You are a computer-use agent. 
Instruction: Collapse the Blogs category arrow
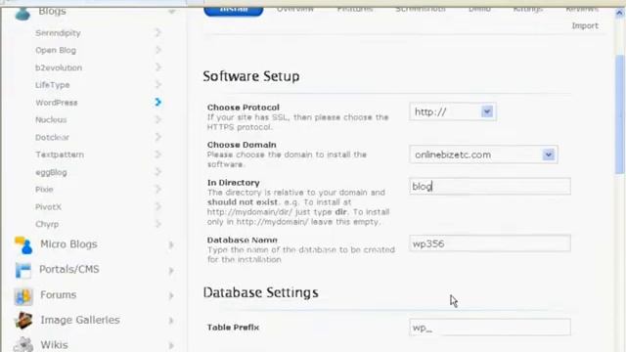(x=172, y=12)
